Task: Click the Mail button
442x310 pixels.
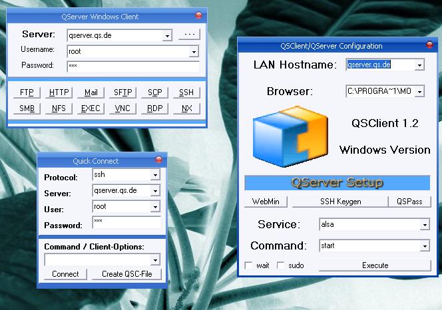Action: 91,92
